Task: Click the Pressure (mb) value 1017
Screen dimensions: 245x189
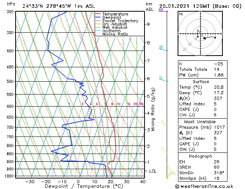Action: 219,127
